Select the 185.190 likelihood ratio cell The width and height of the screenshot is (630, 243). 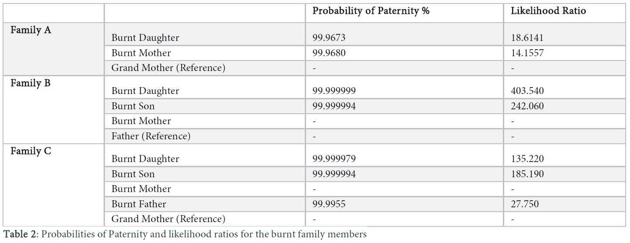pyautogui.click(x=527, y=174)
